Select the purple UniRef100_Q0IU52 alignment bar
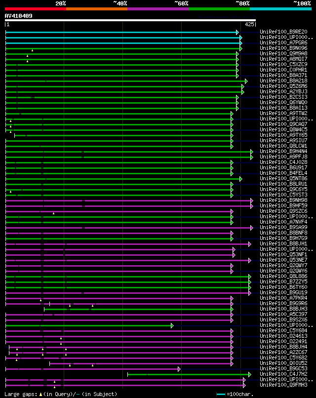This screenshot has height=398, width=316. point(141,364)
